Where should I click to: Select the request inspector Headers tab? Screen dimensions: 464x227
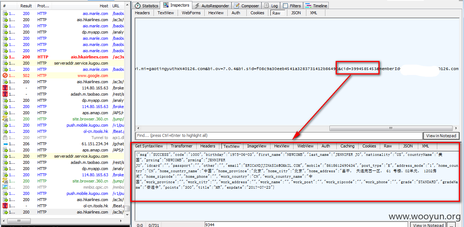(x=143, y=13)
